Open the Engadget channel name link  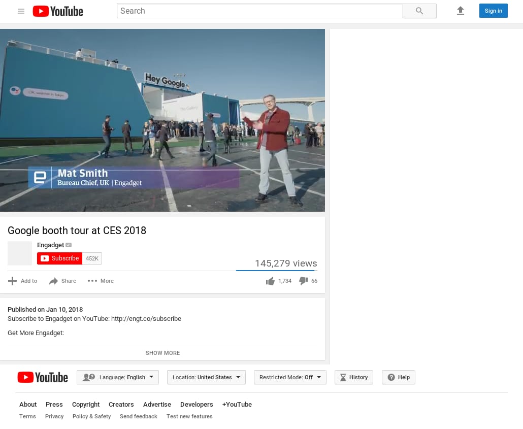[50, 245]
